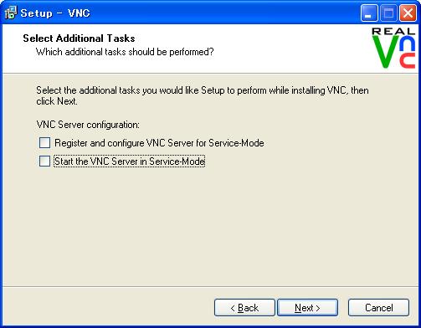Click the green V in RealVNC logo

[386, 52]
